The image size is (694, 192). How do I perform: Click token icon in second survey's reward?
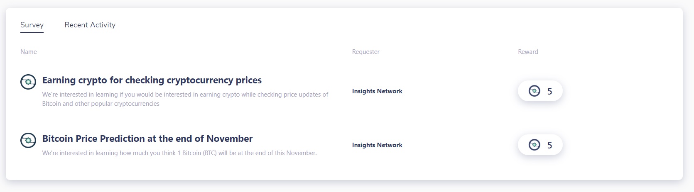[x=535, y=145]
